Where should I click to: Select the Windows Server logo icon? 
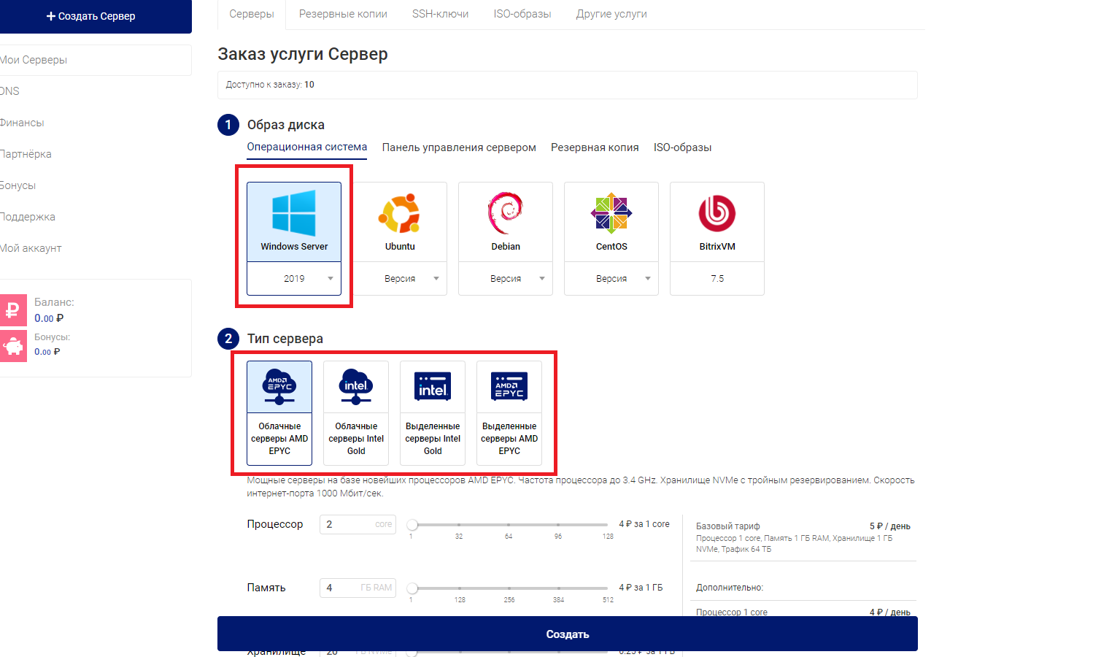(x=294, y=213)
